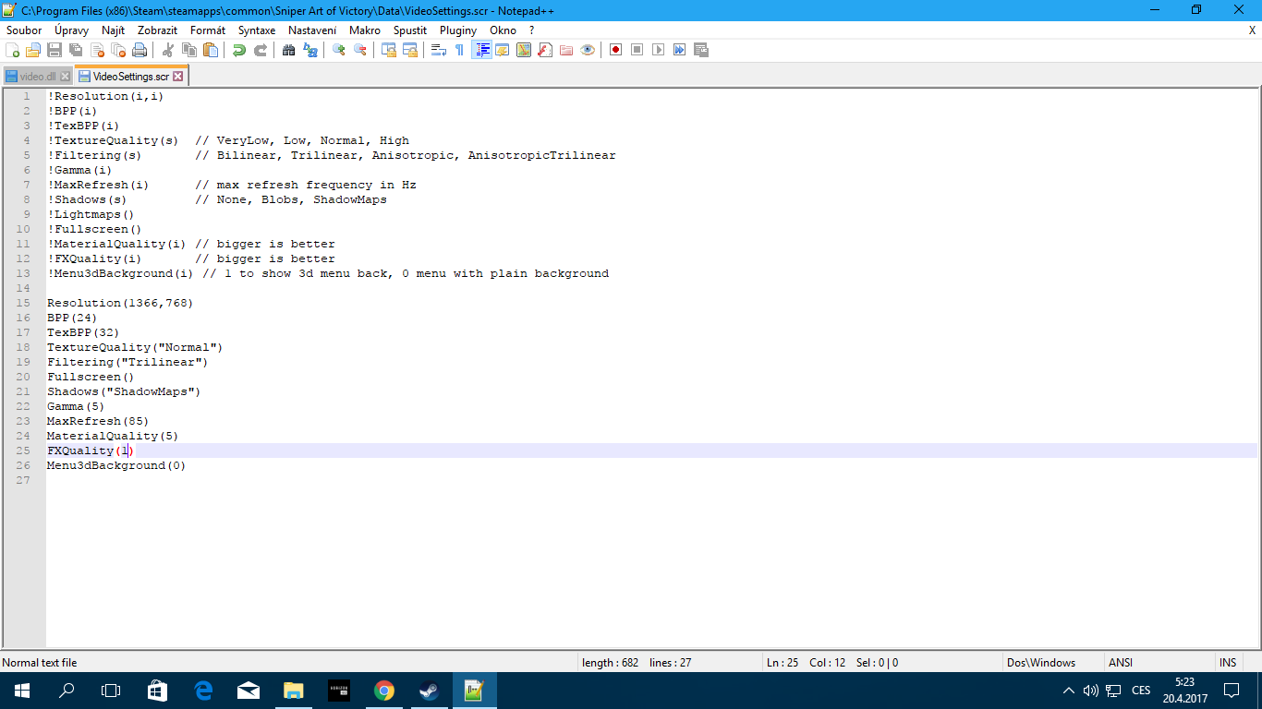Image resolution: width=1262 pixels, height=709 pixels.
Task: Open Google Chrome from the taskbar
Action: coord(384,691)
